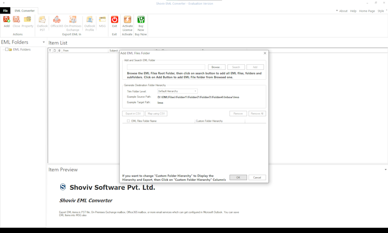Image resolution: width=388 pixels, height=233 pixels.
Task: Click the Close icon in Actions group
Action: 17,19
